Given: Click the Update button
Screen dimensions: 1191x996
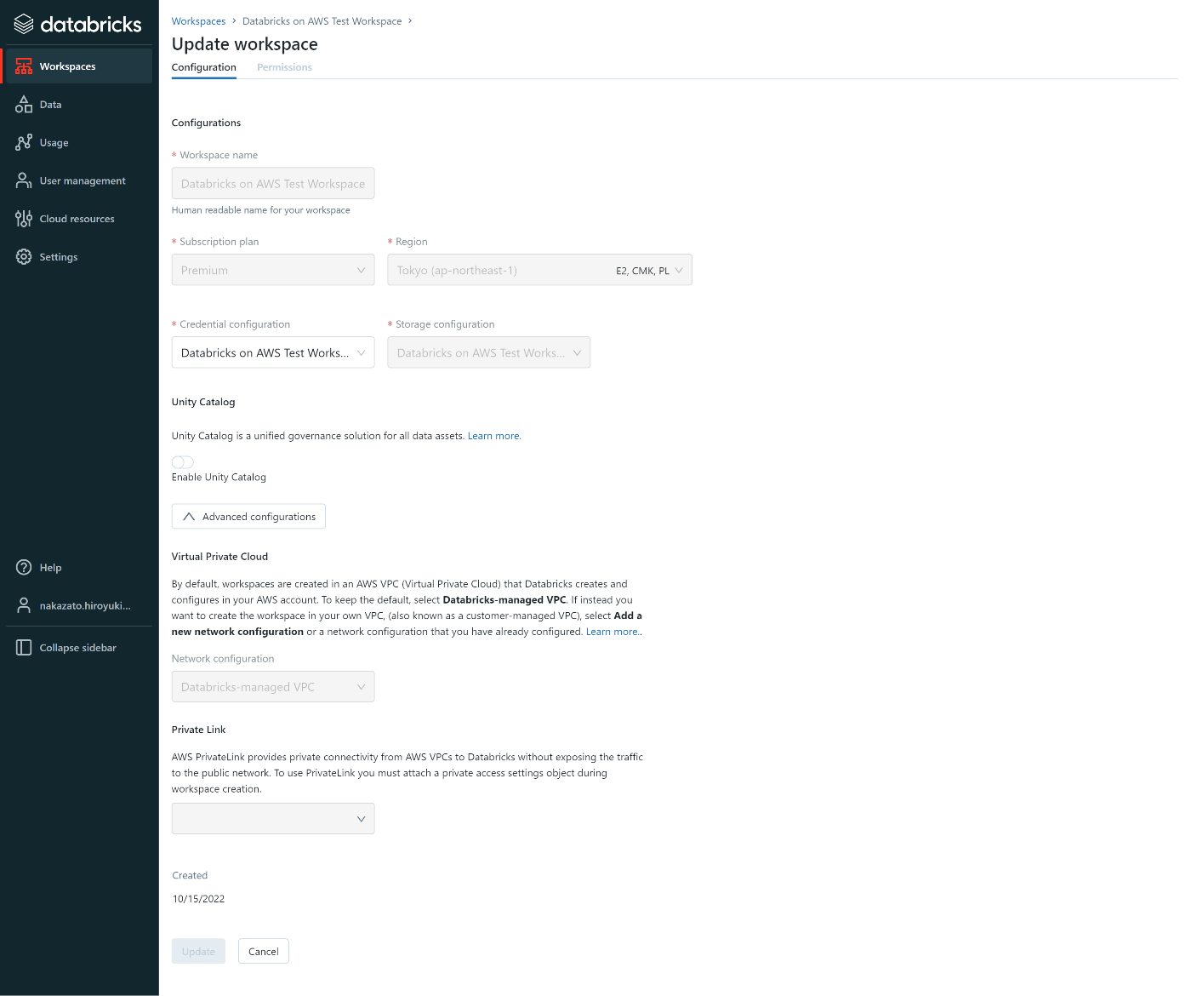Looking at the screenshot, I should [x=198, y=952].
